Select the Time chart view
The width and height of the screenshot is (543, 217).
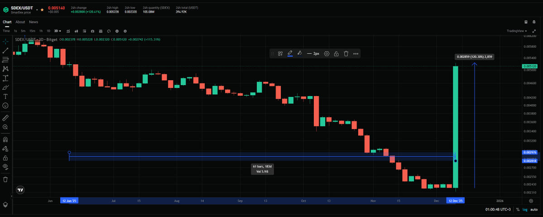coord(6,31)
